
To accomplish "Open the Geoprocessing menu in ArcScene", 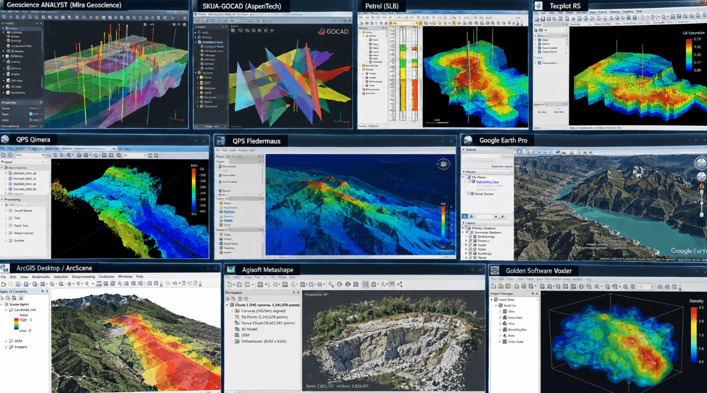I will pyautogui.click(x=83, y=277).
